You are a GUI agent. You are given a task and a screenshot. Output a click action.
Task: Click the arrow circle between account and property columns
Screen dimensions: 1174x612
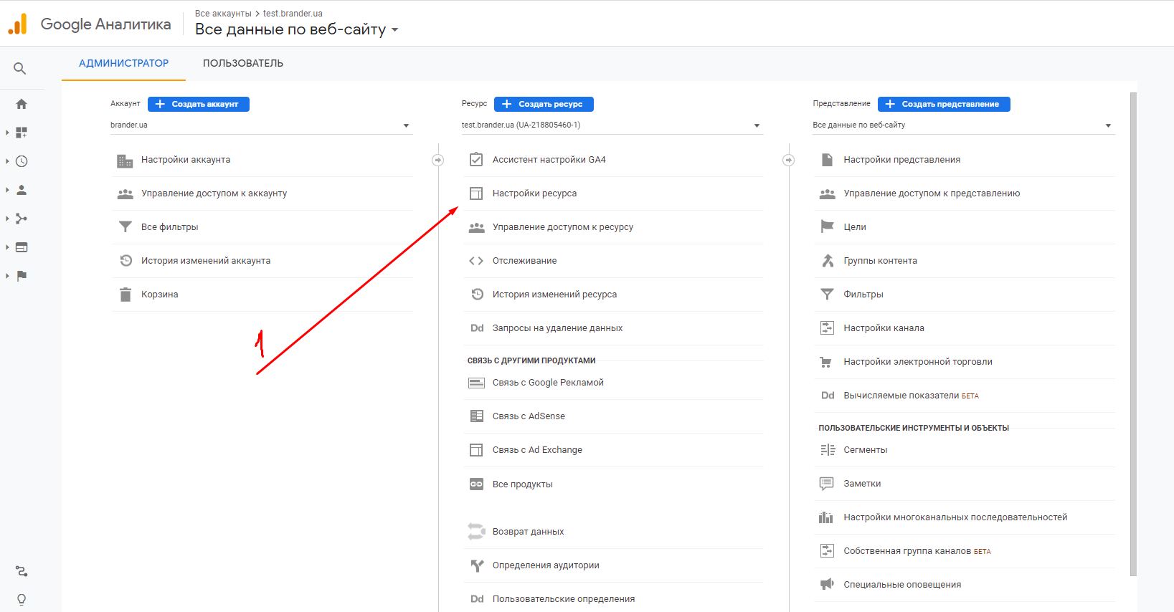437,160
